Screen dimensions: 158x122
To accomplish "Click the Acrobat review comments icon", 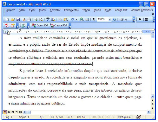I will pyautogui.click(x=23, y=26).
